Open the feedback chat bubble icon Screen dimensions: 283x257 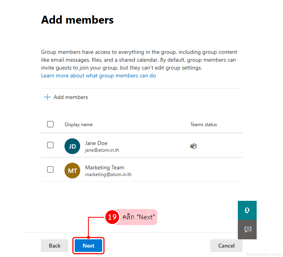click(x=247, y=229)
